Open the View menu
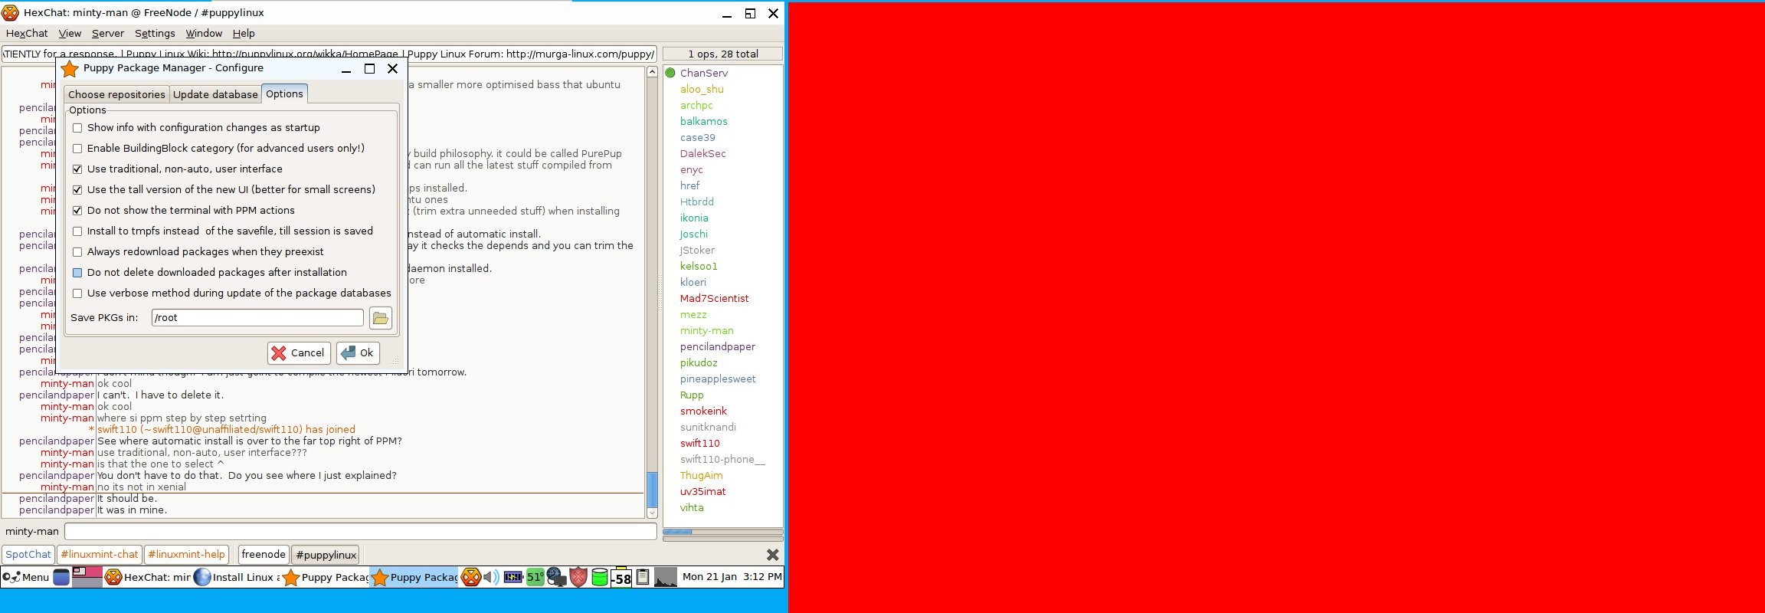 click(70, 33)
